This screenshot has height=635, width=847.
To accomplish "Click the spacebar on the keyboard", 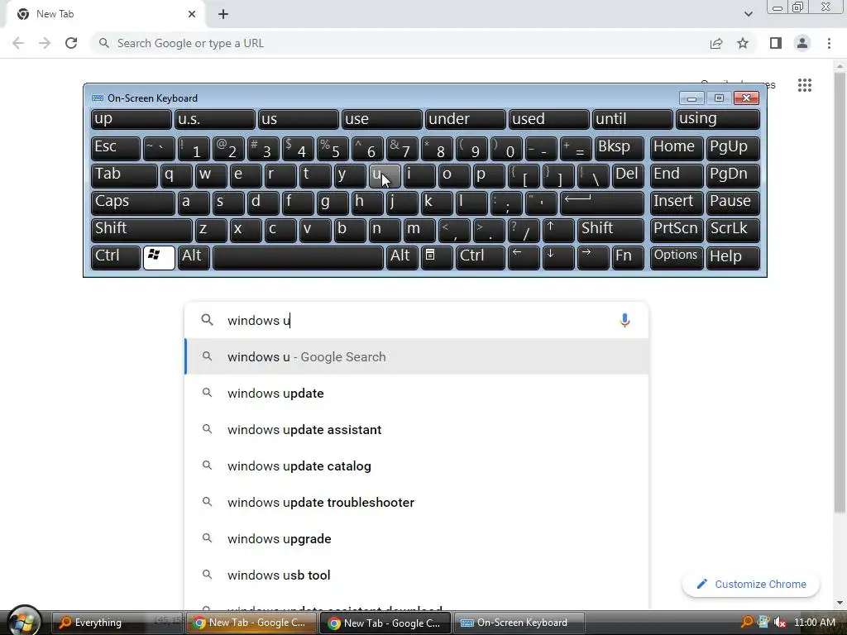I will [298, 257].
